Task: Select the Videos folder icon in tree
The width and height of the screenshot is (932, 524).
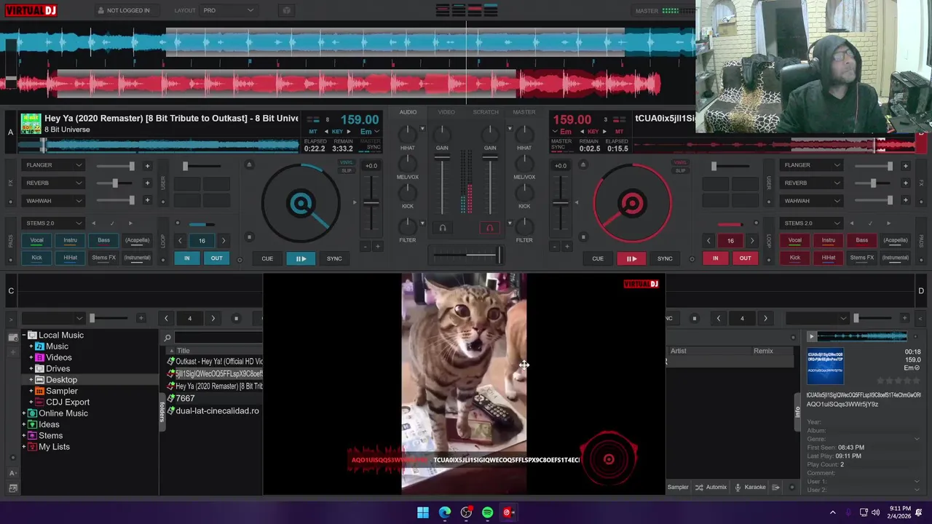Action: point(40,357)
